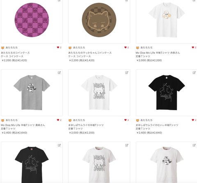Click edit icon on gray My Dog T-shirt
The height and width of the screenshot is (183, 197).
[x=59, y=73]
